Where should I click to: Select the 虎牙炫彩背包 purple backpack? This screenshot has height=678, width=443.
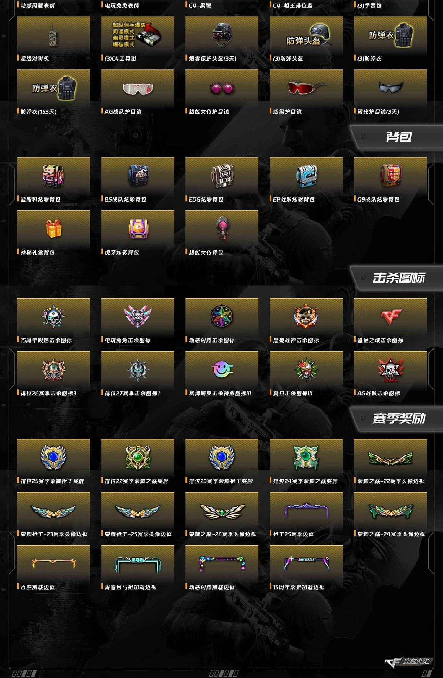138,229
